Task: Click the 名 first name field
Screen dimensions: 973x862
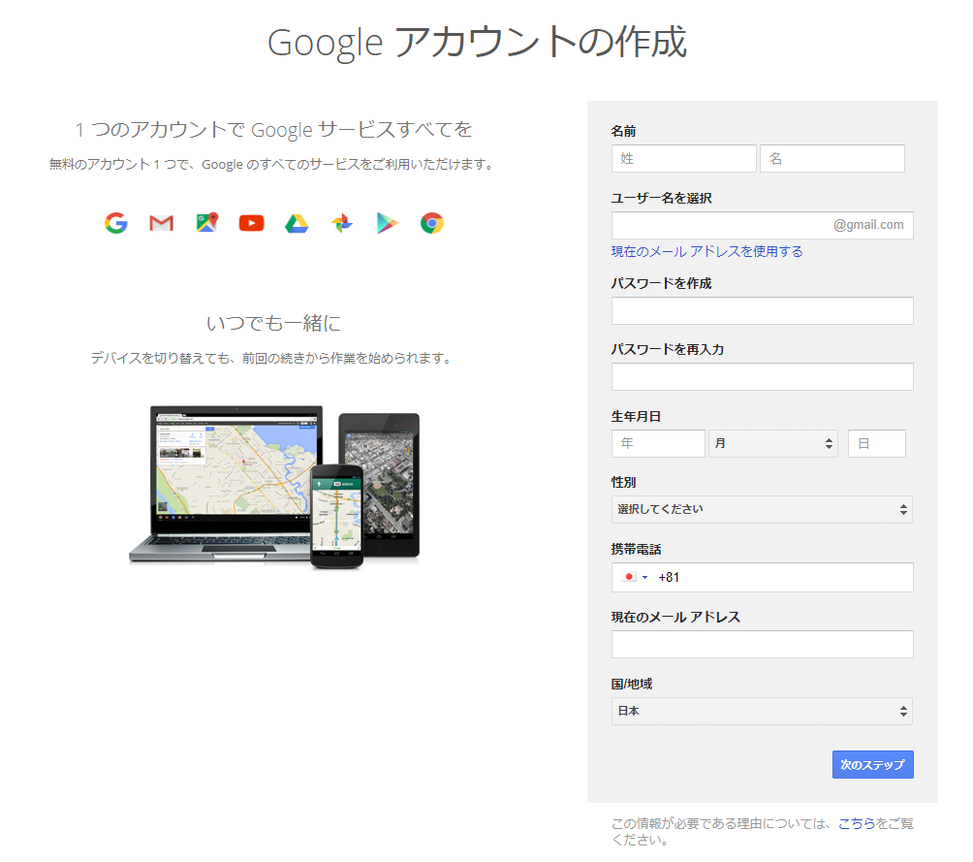Action: 832,158
